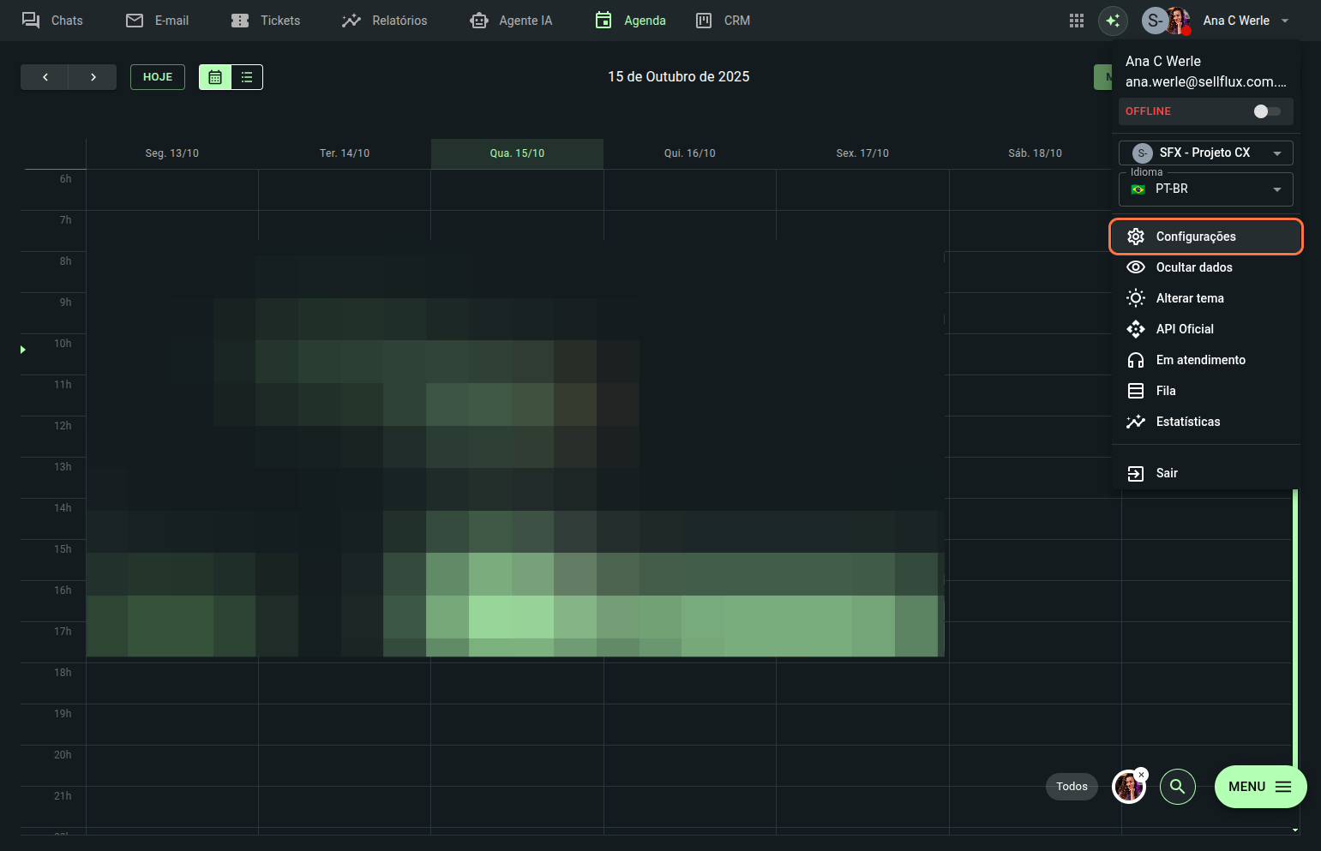Toggle Ocultar dados visibility
Screen dimensions: 1321x851
coord(1193,267)
